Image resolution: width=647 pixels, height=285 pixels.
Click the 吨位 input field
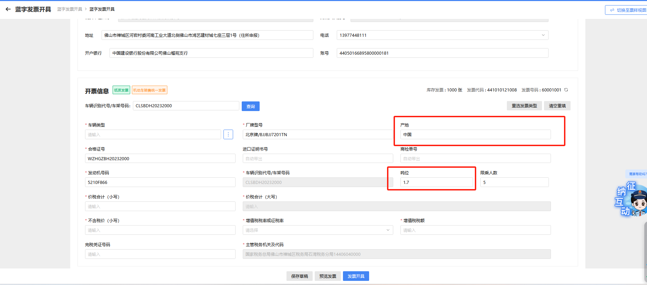(x=436, y=182)
